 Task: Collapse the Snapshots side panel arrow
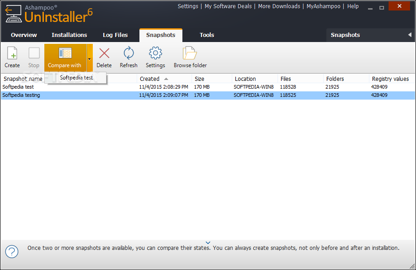410,35
